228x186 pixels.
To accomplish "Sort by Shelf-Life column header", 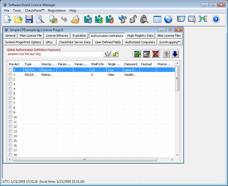I will point(98,64).
